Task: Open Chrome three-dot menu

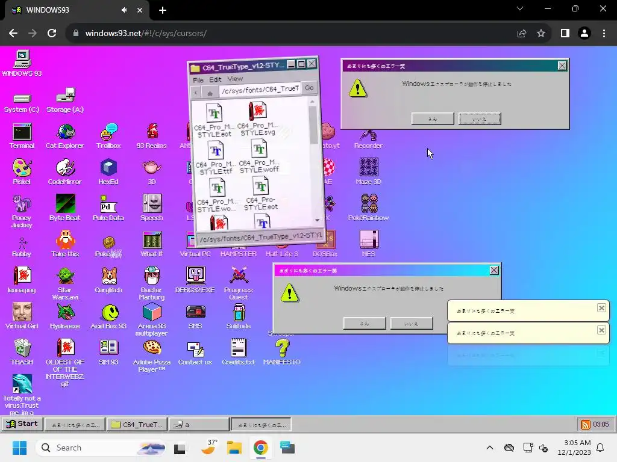Action: 604,34
